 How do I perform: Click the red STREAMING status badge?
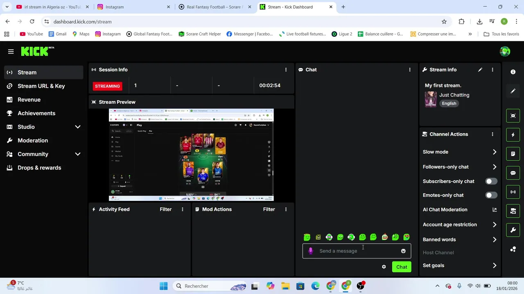[x=107, y=86]
